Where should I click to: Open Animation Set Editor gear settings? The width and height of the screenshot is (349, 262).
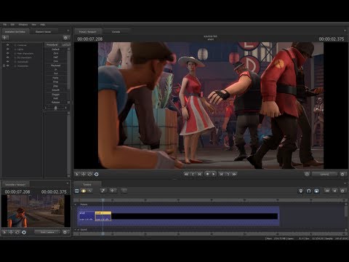pos(65,38)
